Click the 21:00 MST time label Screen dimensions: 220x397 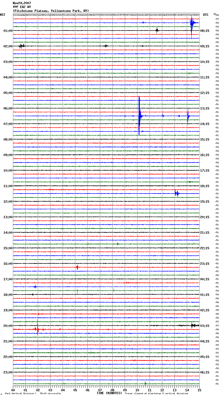click(8, 341)
